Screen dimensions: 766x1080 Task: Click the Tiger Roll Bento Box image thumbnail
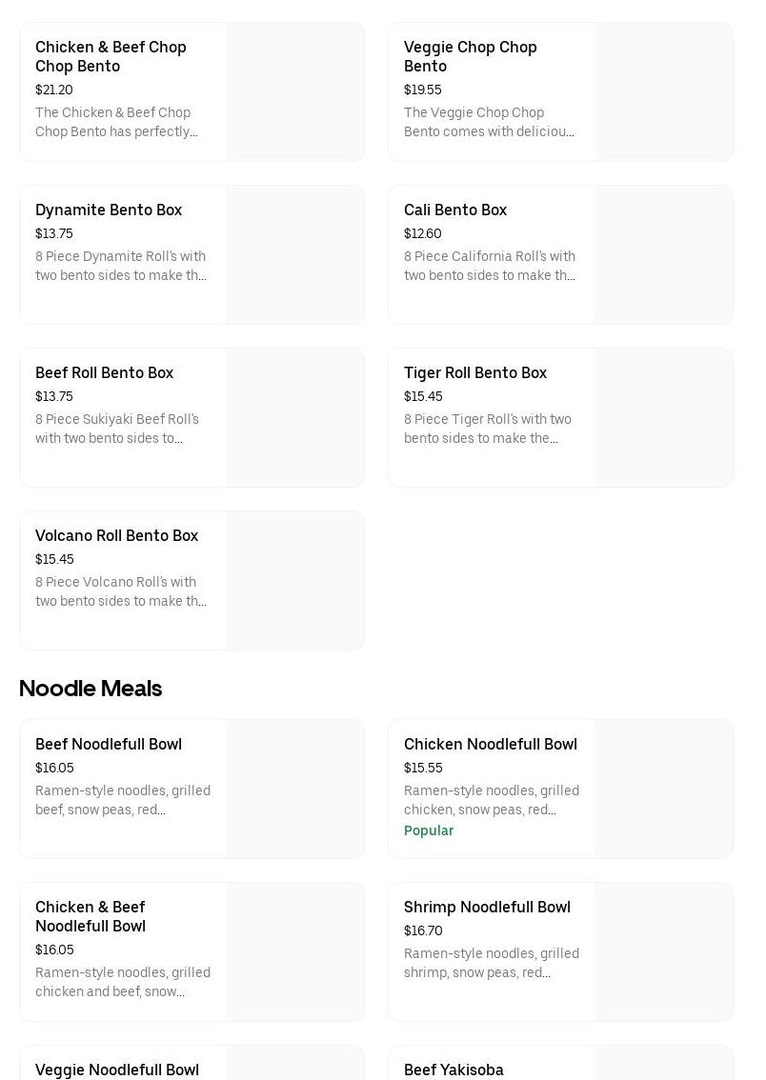[x=663, y=418]
